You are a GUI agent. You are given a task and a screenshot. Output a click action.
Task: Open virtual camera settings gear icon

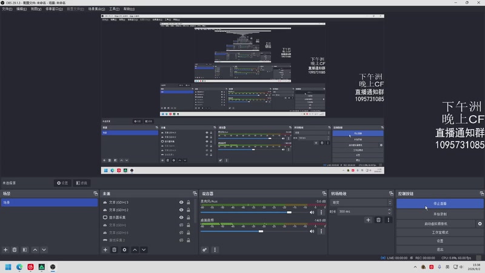480,223
